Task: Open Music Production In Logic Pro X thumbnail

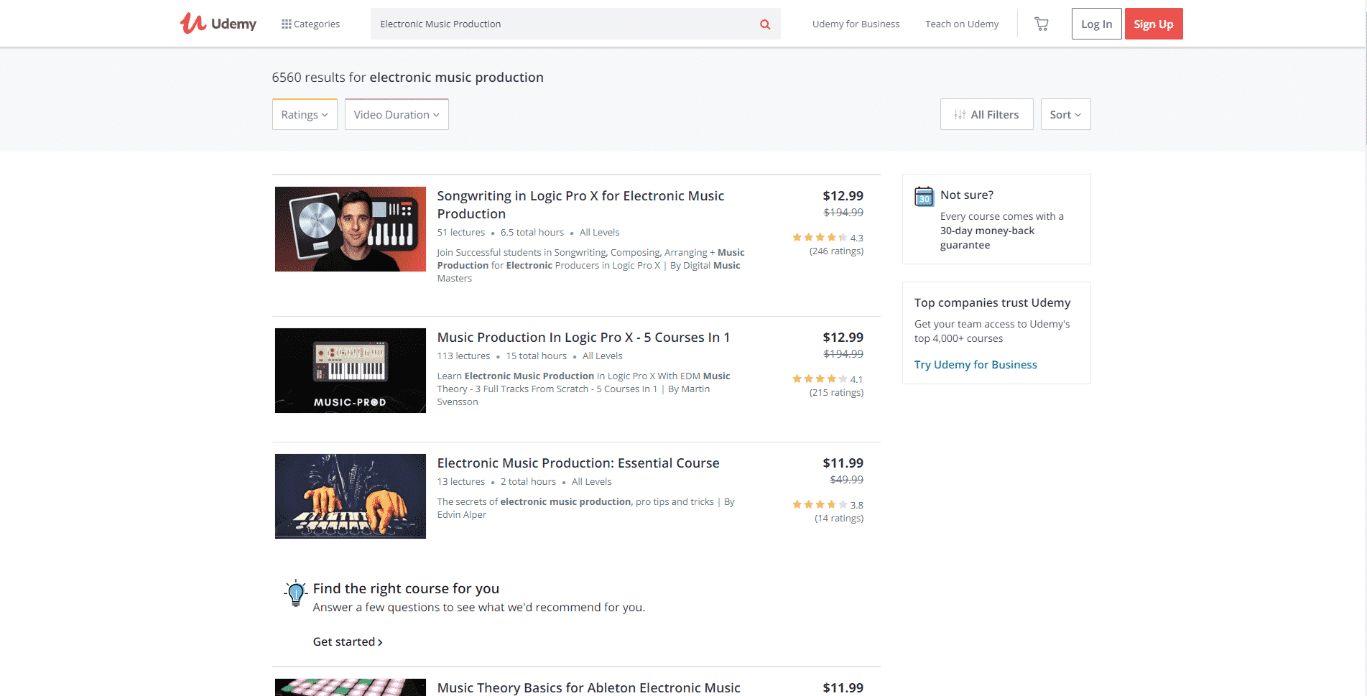Action: coord(351,371)
